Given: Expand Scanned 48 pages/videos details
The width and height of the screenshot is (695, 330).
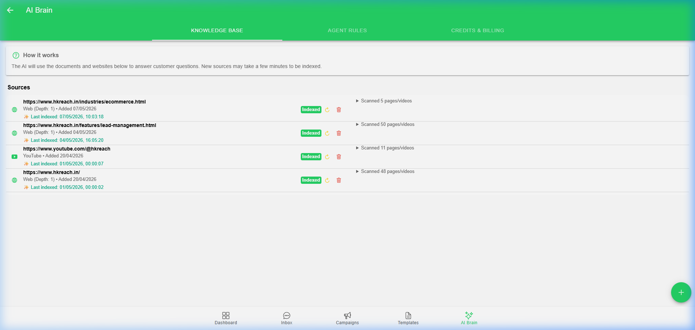Looking at the screenshot, I should (x=385, y=172).
